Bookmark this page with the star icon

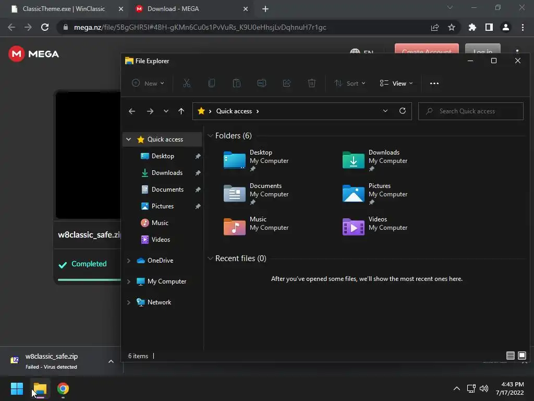pos(451,27)
